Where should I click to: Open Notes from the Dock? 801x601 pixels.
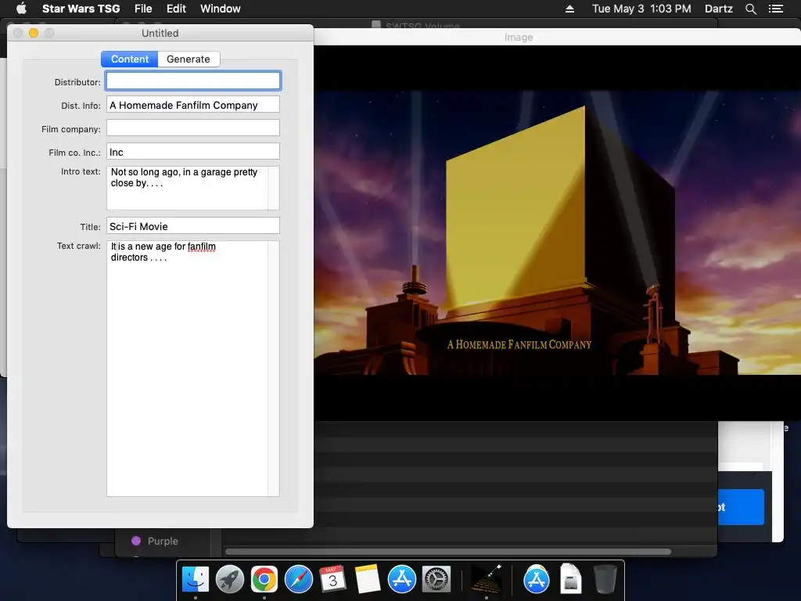pyautogui.click(x=367, y=579)
